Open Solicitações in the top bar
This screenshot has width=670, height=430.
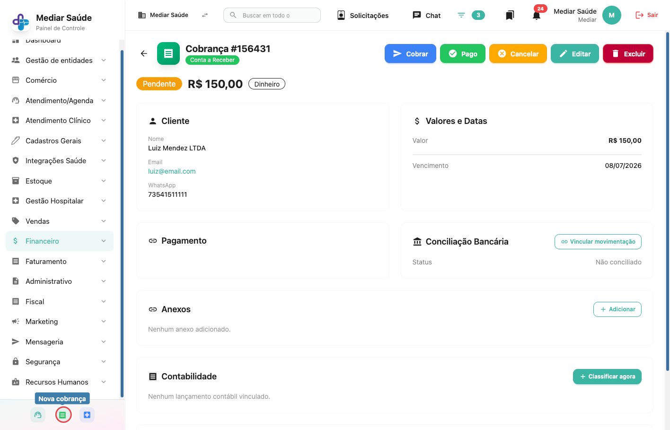pos(362,16)
